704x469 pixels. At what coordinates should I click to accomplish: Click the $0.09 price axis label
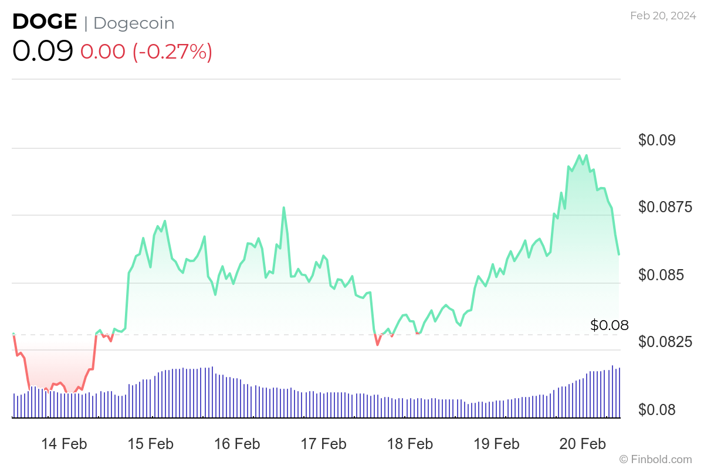pyautogui.click(x=658, y=140)
